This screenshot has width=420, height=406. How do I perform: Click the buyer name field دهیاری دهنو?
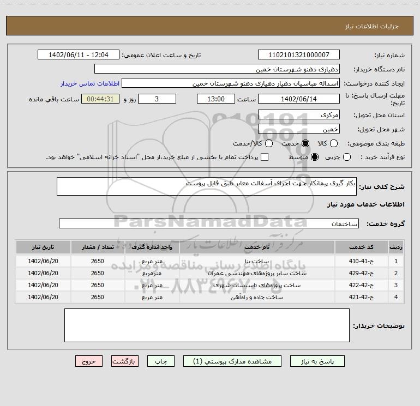[217, 69]
